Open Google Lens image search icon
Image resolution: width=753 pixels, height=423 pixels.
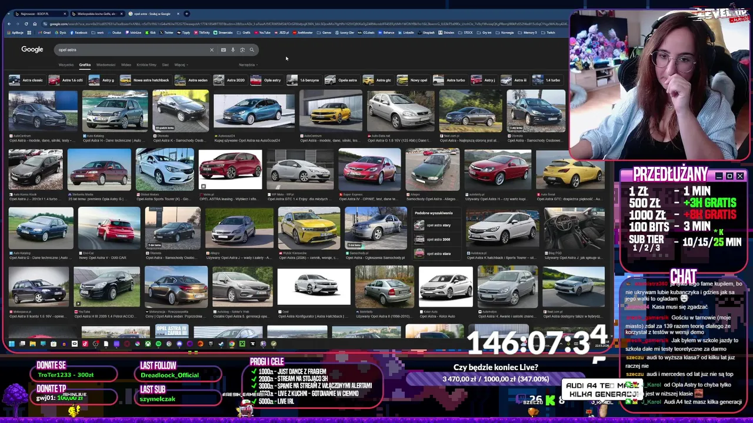pyautogui.click(x=242, y=50)
